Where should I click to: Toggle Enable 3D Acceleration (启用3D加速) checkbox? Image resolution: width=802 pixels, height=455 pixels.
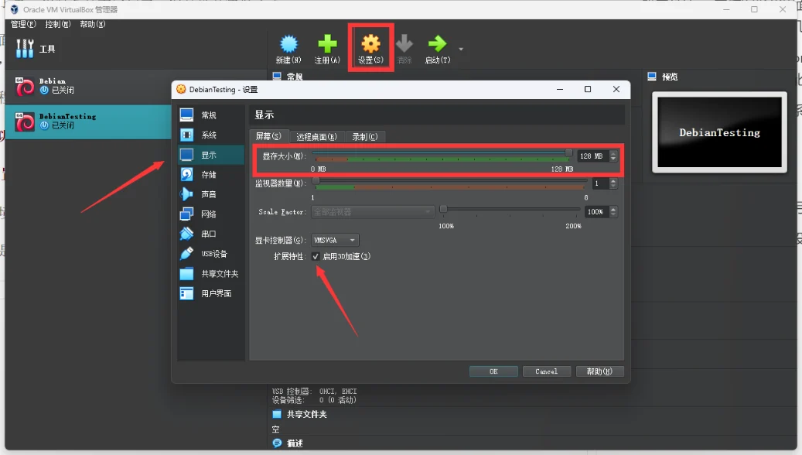(316, 256)
